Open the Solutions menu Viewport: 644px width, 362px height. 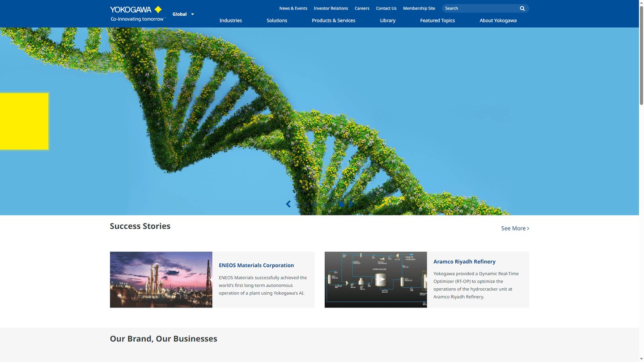click(277, 21)
